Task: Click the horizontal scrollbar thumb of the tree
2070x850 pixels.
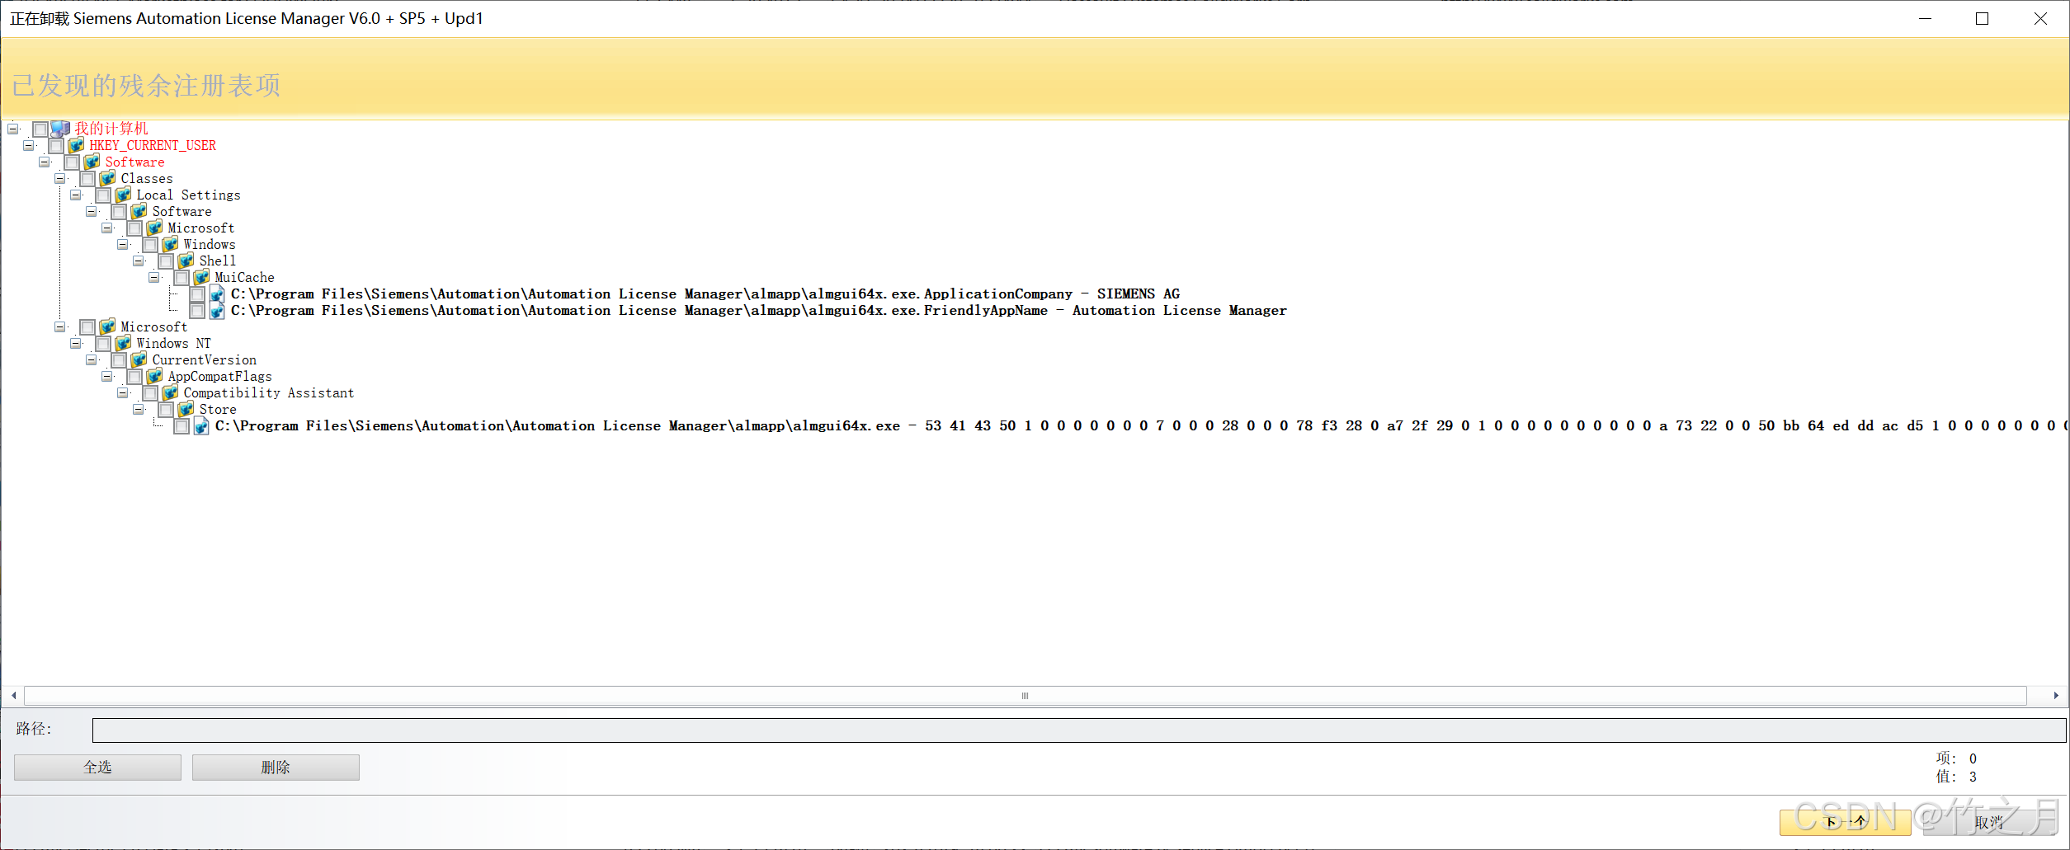Action: click(1025, 696)
